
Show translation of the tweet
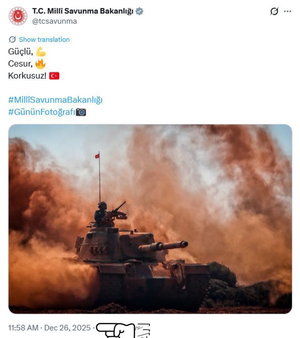tap(44, 40)
